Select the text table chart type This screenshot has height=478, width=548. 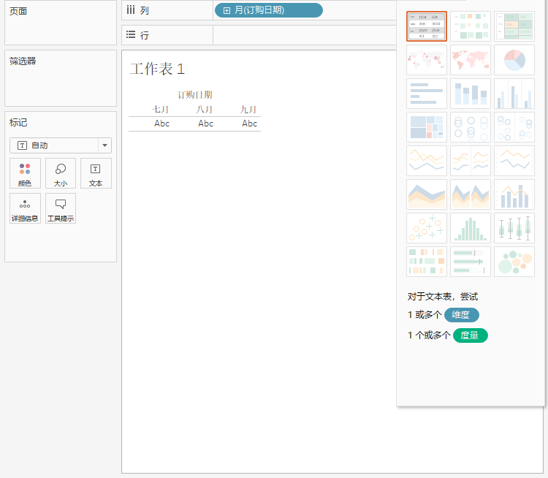pos(427,26)
